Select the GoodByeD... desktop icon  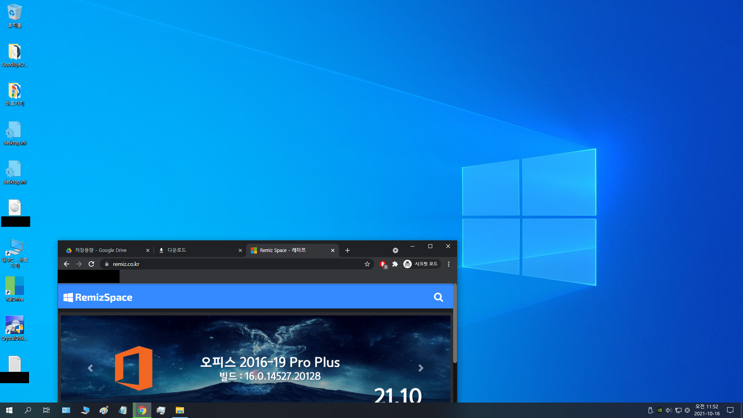click(x=14, y=55)
